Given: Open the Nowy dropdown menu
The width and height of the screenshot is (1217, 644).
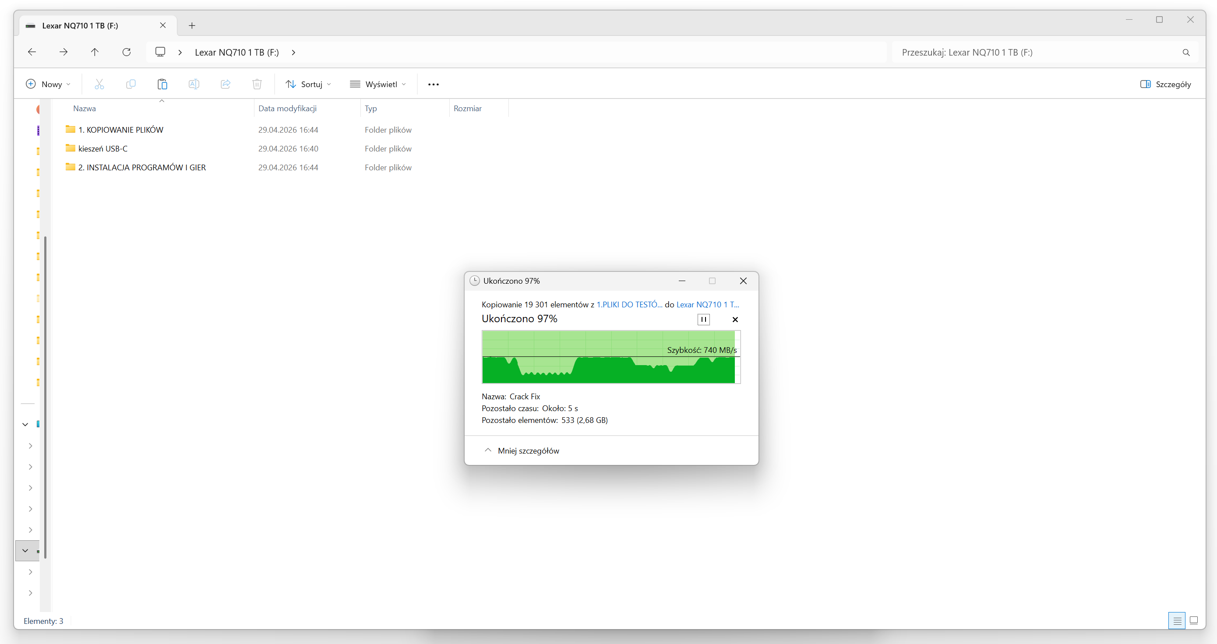Looking at the screenshot, I should pos(48,84).
